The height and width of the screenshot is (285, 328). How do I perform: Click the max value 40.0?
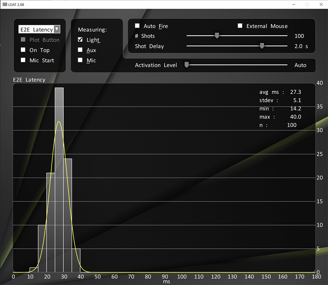[x=295, y=117]
